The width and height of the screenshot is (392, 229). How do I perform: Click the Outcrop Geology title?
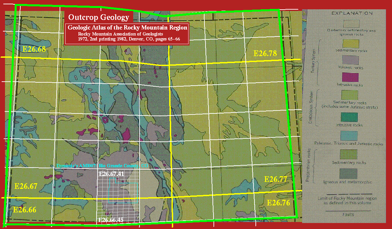[x=98, y=18]
